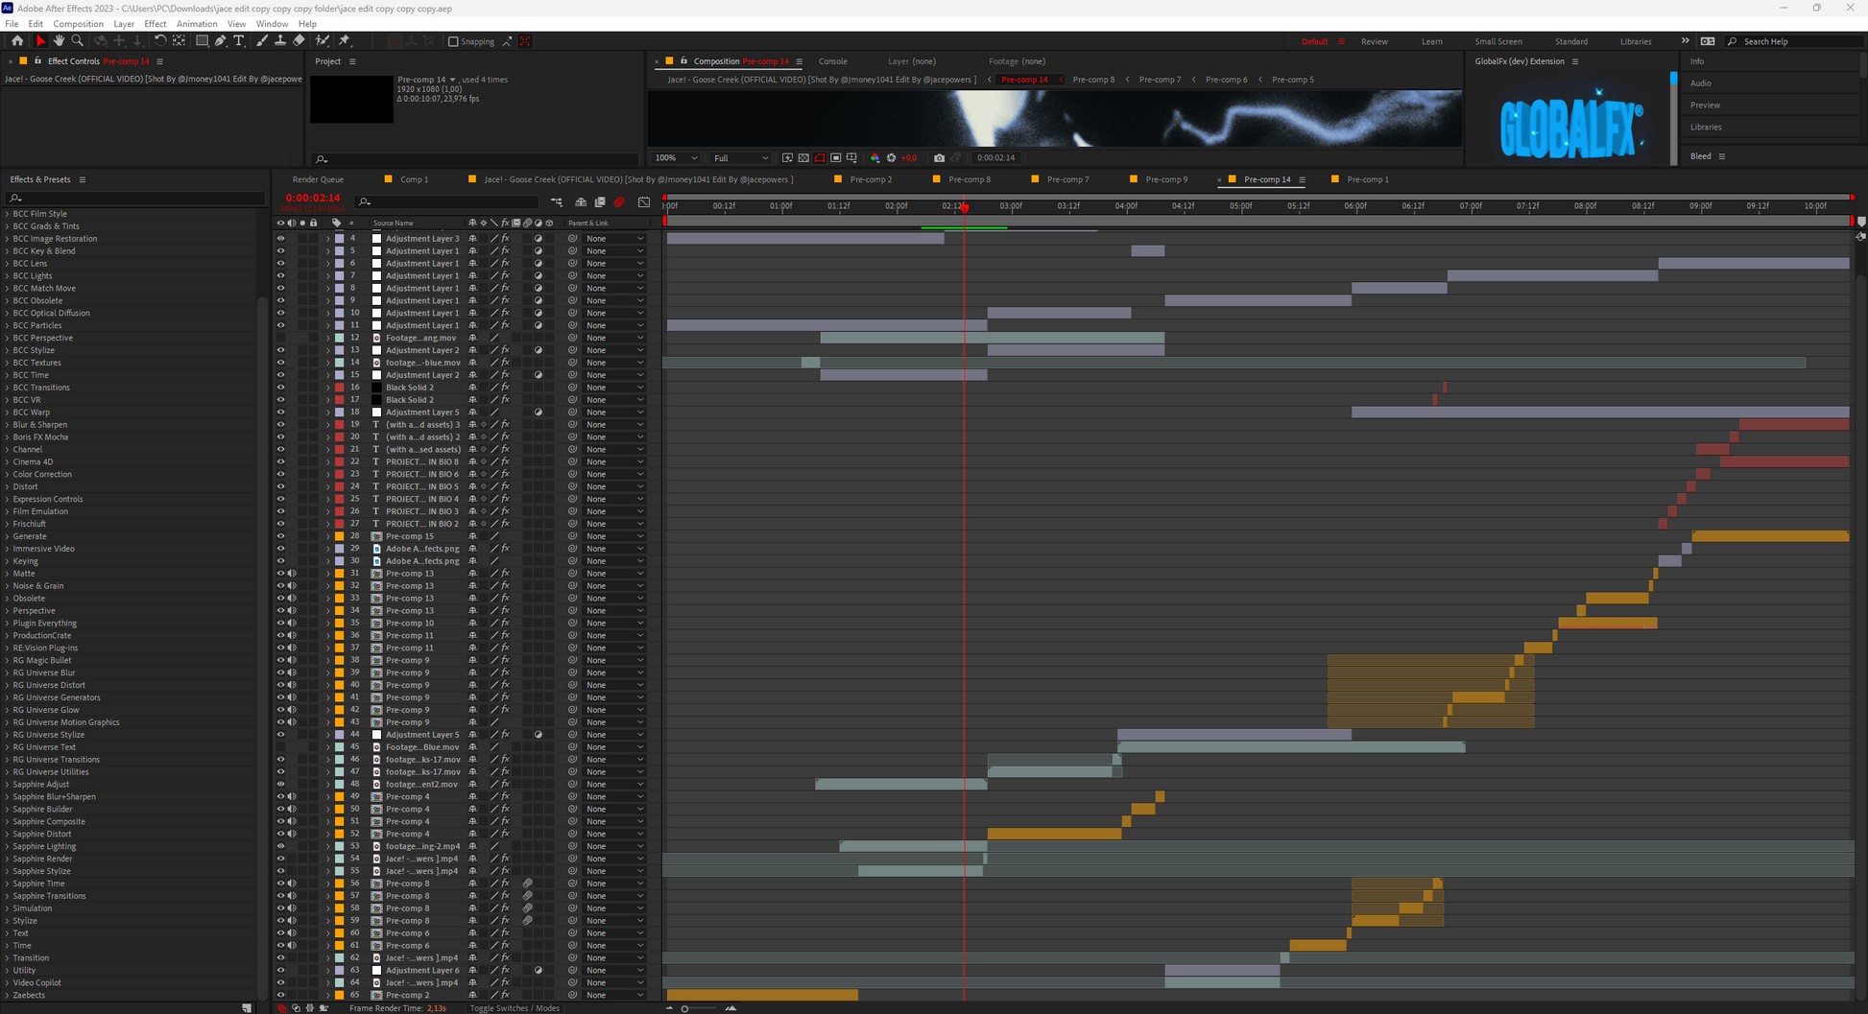
Task: Click the reset exposure aperture icon
Action: 891,158
